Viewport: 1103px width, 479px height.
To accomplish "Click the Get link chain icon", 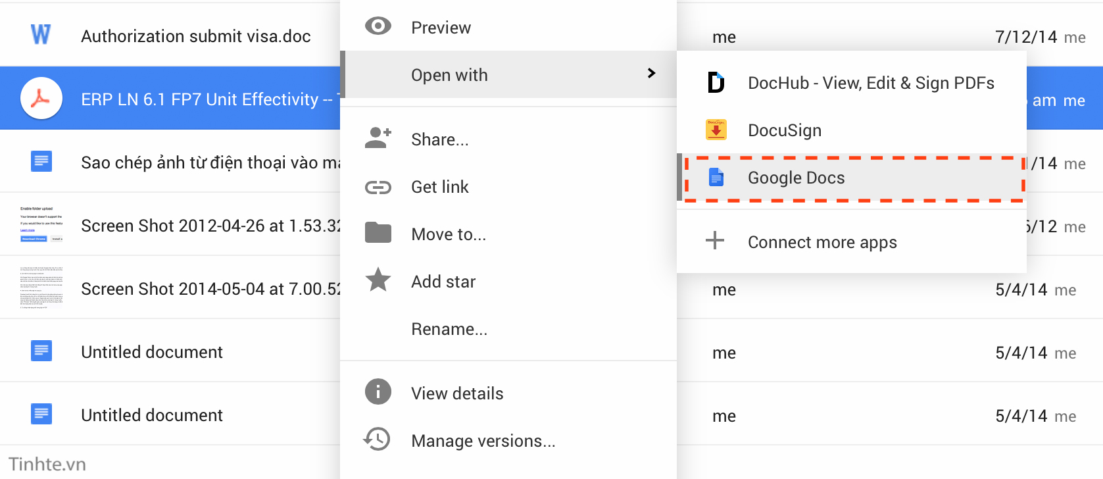I will click(378, 188).
